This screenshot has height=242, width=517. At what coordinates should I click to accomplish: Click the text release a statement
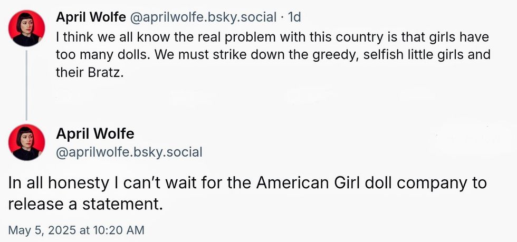[x=84, y=204]
